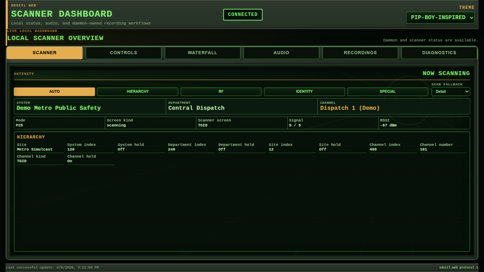Click the Screen kind value scanning
This screenshot has width=484, height=272.
[116, 125]
